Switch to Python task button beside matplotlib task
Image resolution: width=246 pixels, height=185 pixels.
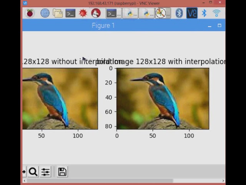coord(146,13)
